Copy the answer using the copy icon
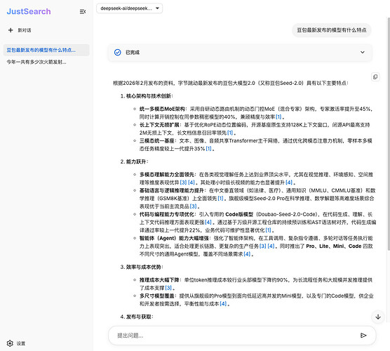Image resolution: width=390 pixels, height=351 pixels. 375,77
